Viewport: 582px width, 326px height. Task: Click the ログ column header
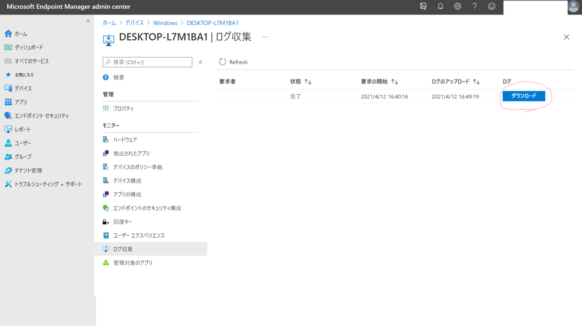507,81
